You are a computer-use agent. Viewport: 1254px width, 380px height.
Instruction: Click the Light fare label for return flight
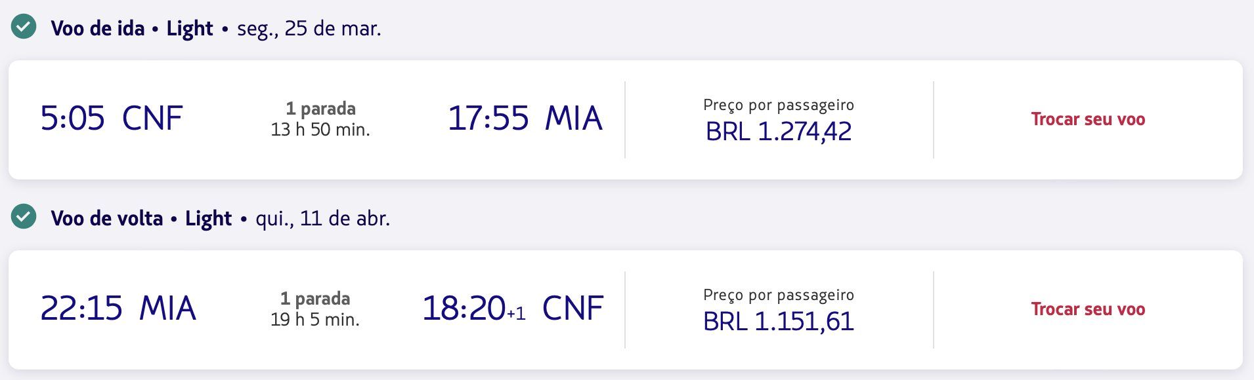[208, 218]
